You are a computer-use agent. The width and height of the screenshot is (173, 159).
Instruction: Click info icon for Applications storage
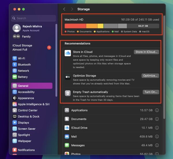coord(157,110)
